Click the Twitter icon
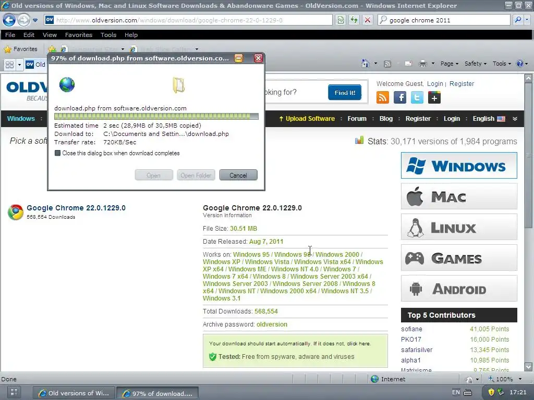 (417, 97)
